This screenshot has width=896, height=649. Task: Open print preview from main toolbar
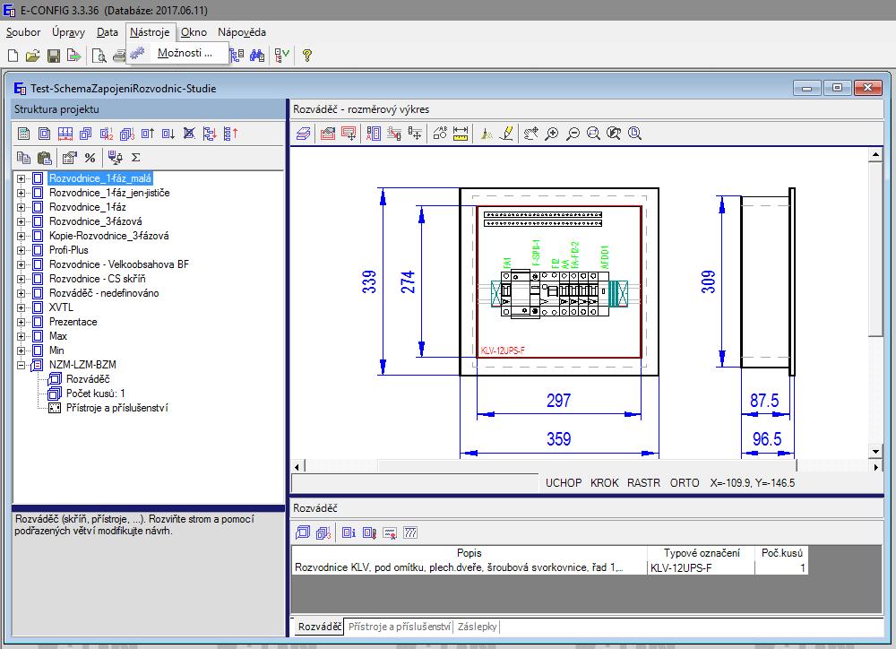coord(99,56)
